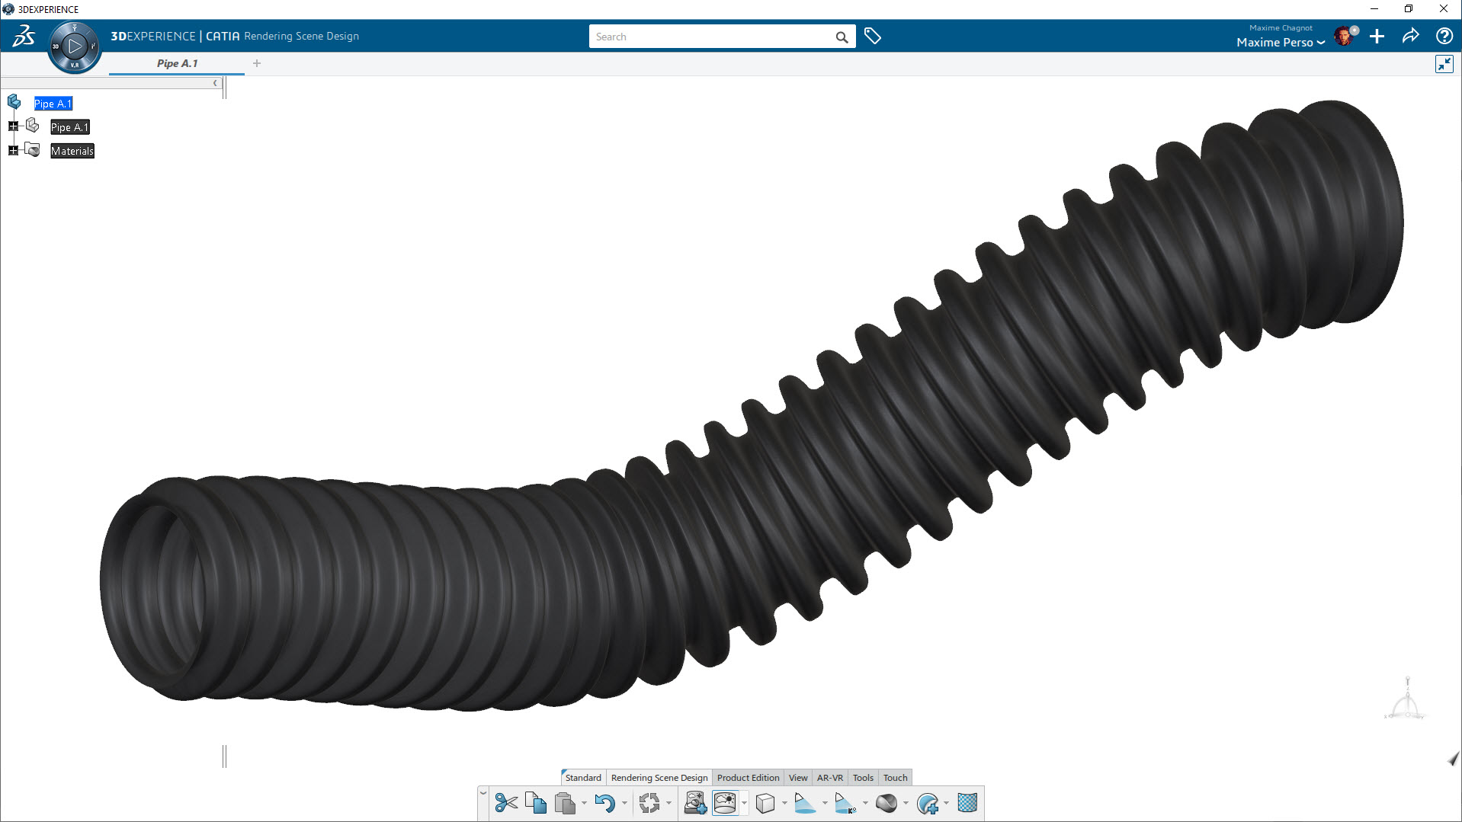The height and width of the screenshot is (822, 1462).
Task: Open the Paste dropdown arrow
Action: [x=585, y=803]
